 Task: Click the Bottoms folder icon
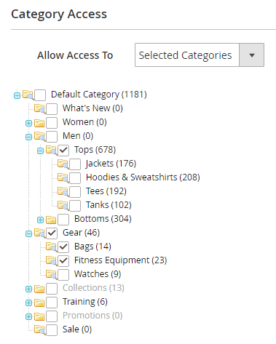click(51, 220)
